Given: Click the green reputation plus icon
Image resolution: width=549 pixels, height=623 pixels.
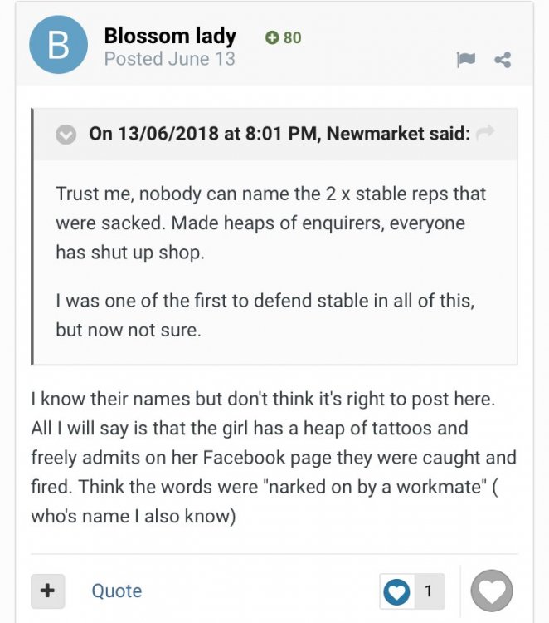Looking at the screenshot, I should [272, 37].
